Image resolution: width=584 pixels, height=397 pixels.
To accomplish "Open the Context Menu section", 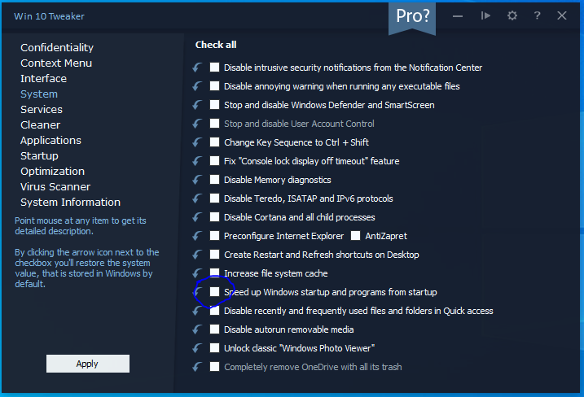I will (x=56, y=63).
